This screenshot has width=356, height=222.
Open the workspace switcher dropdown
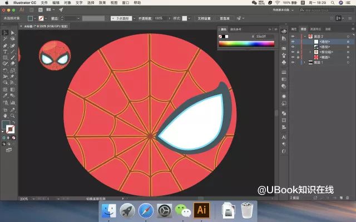(283, 10)
